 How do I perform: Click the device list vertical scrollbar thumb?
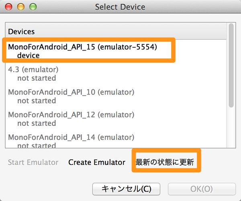(231, 65)
